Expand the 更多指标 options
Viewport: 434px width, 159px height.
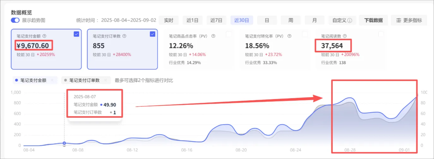tap(409, 21)
